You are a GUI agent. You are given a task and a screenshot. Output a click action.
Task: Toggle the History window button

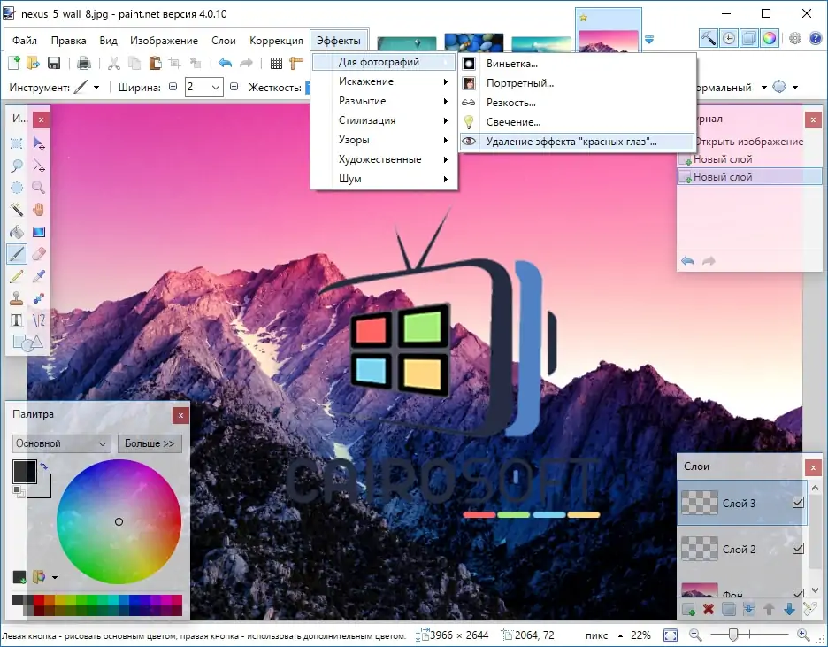click(729, 38)
